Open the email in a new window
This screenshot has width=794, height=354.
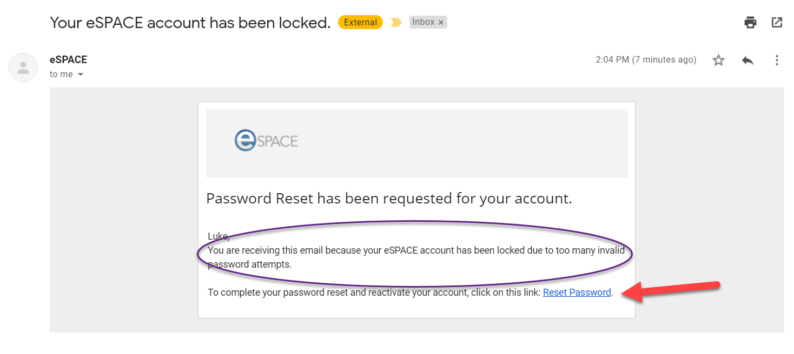click(x=777, y=23)
